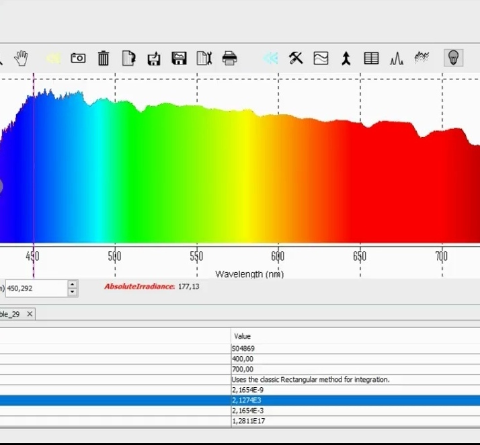
Task: Click the floppy disk save icon
Action: 179,58
